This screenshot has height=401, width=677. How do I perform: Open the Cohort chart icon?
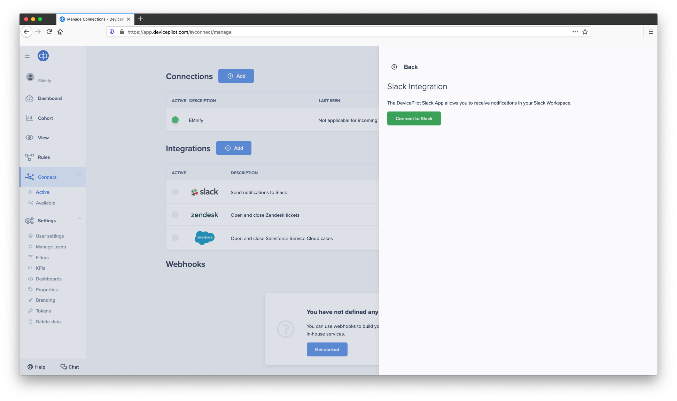tap(30, 118)
